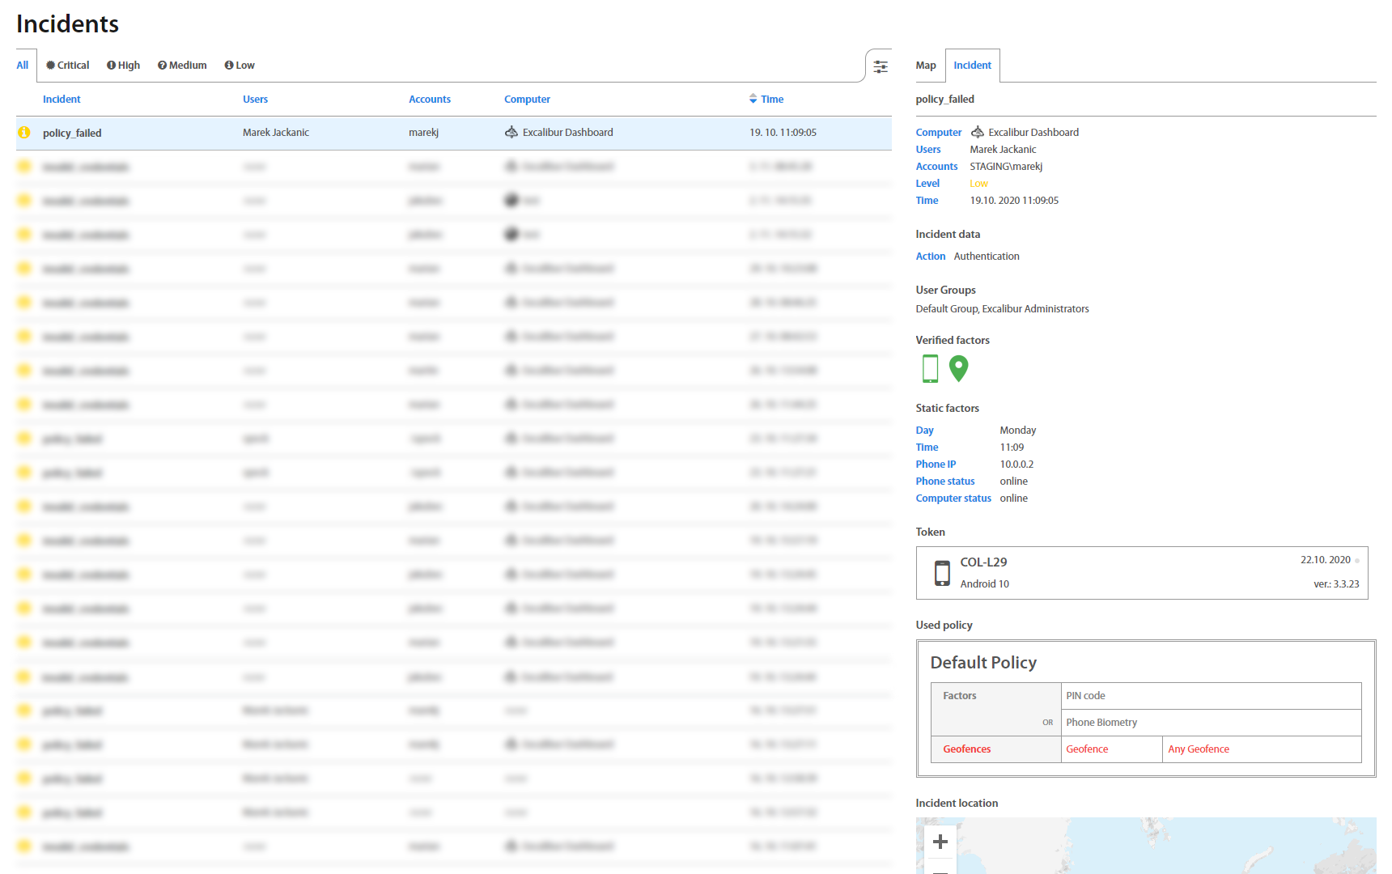Switch to the Map tab
Viewport: 1392px width, 874px height.
(926, 66)
